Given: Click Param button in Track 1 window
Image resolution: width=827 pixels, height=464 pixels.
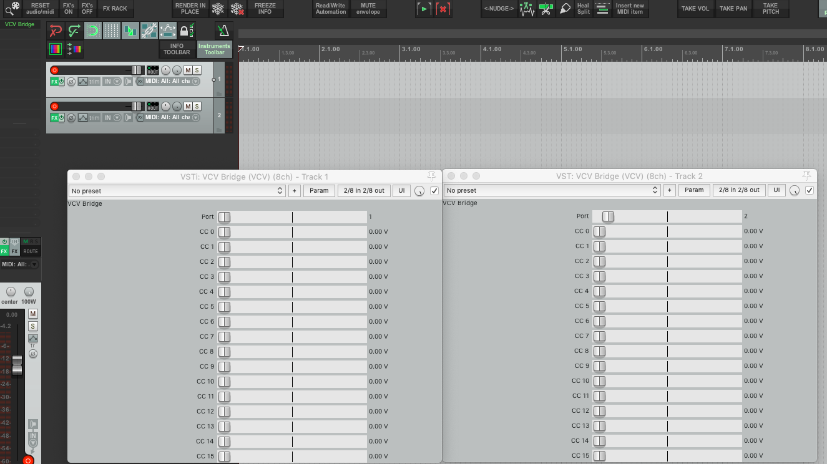Looking at the screenshot, I should pyautogui.click(x=319, y=191).
